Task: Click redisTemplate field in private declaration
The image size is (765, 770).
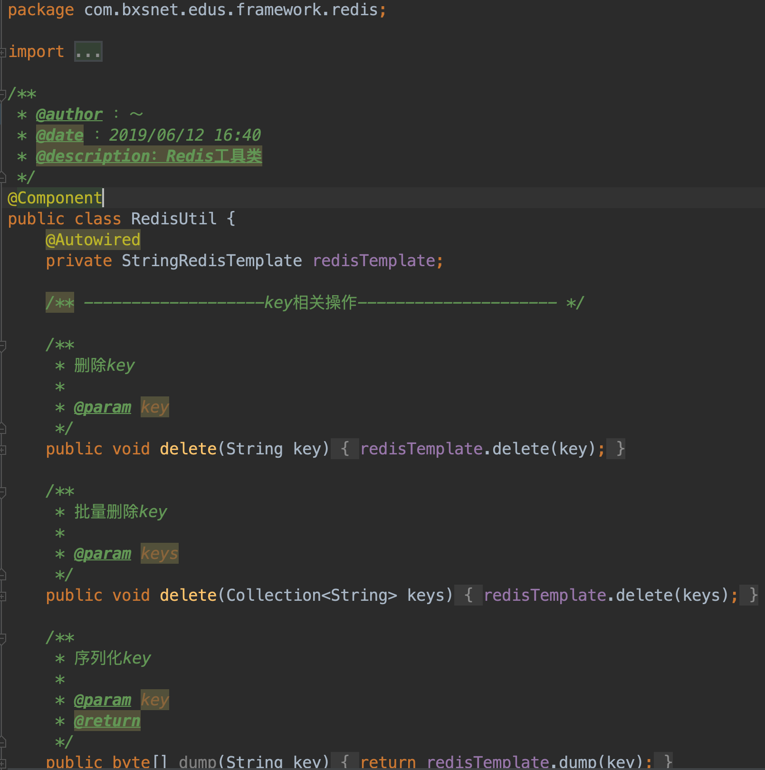Action: (374, 260)
